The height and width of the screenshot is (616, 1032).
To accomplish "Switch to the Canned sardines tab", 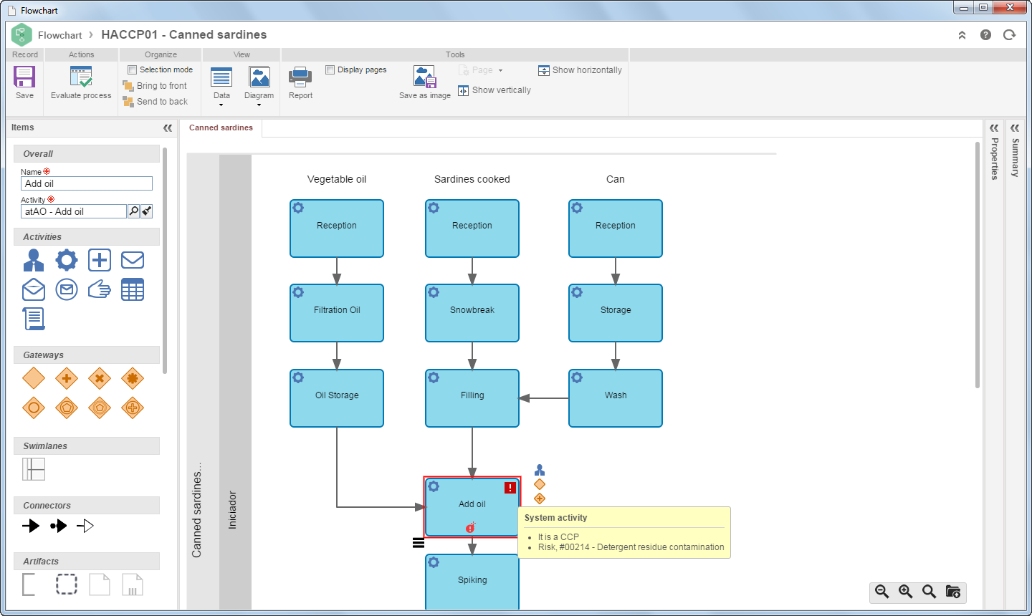I will [x=221, y=127].
